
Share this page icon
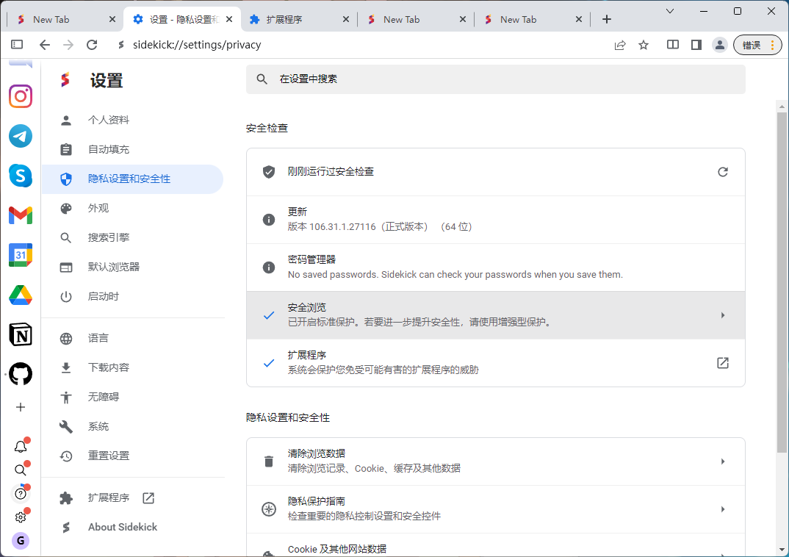pyautogui.click(x=620, y=46)
